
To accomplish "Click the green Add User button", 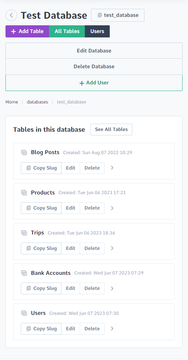I will [x=94, y=83].
